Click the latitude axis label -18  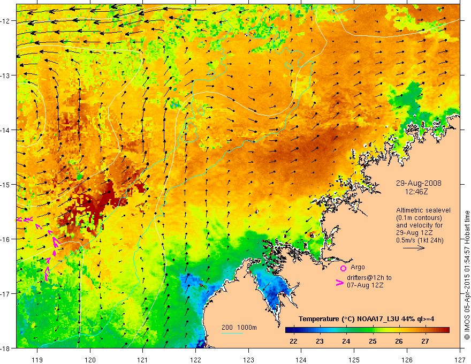6,348
